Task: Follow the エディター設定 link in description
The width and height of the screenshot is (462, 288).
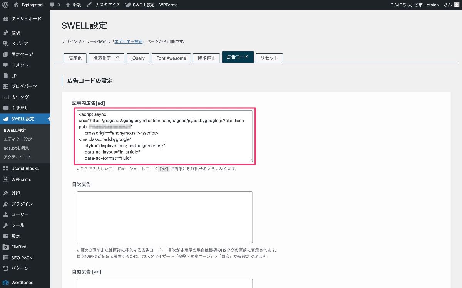Action: (x=129, y=41)
